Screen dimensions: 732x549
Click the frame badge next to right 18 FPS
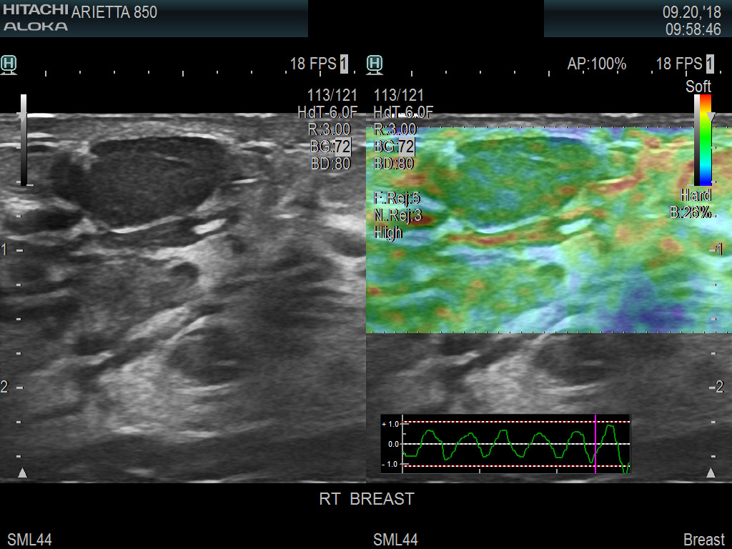coord(708,64)
